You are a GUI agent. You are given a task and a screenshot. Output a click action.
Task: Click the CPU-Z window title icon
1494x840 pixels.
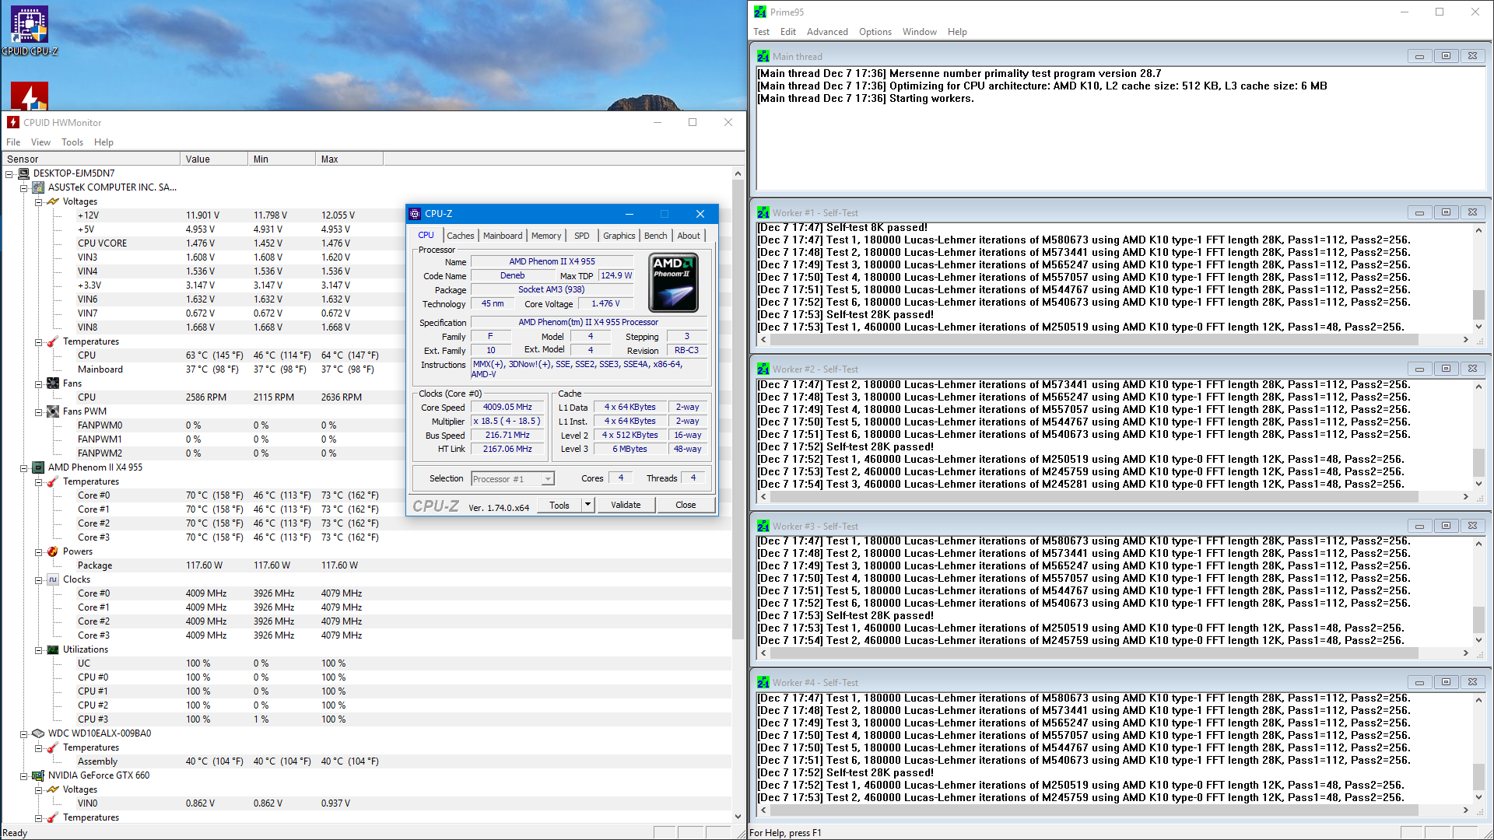(x=416, y=214)
